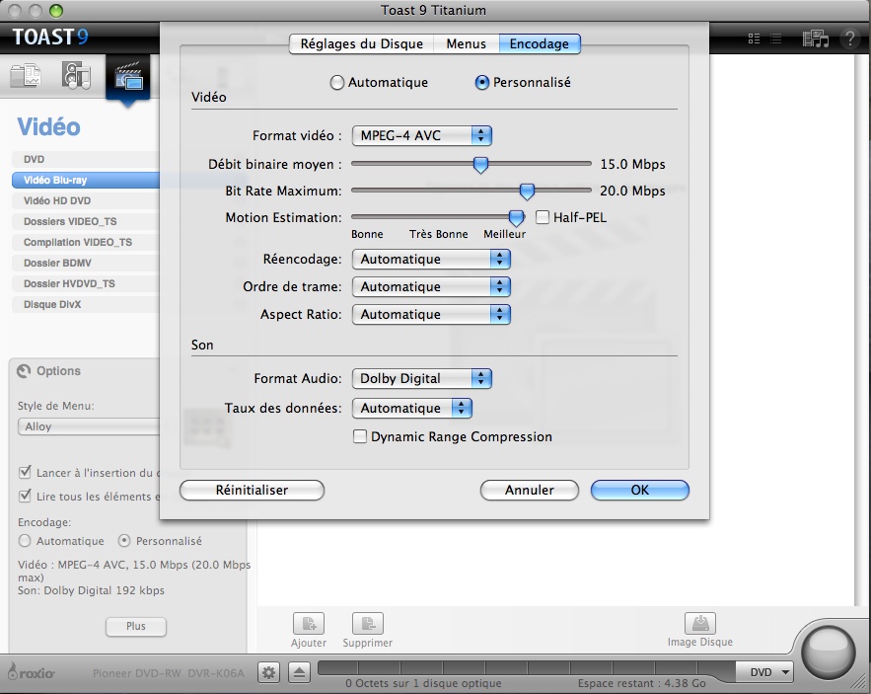The image size is (871, 694).
Task: Click the roxio logo
Action: [x=32, y=671]
